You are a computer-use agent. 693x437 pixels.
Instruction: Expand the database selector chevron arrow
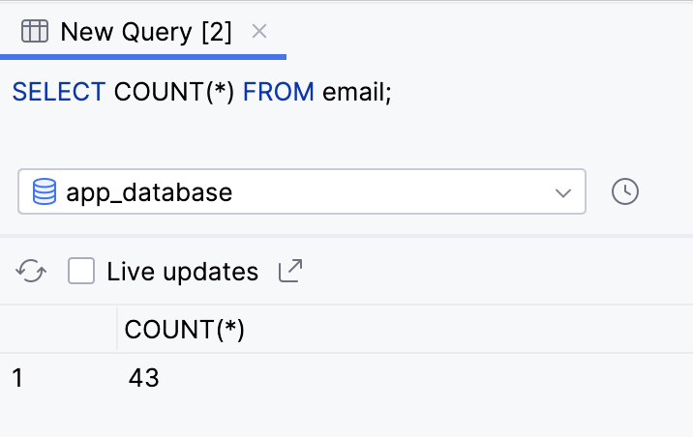tap(563, 192)
